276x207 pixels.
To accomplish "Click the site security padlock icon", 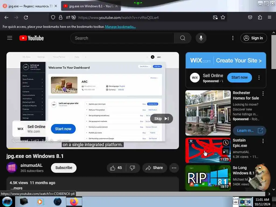I will tap(61, 17).
